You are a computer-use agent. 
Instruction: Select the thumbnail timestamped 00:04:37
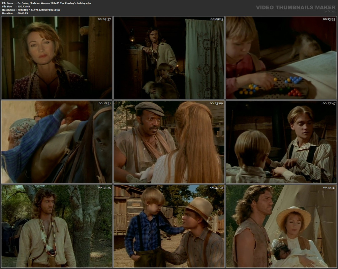click(x=57, y=58)
